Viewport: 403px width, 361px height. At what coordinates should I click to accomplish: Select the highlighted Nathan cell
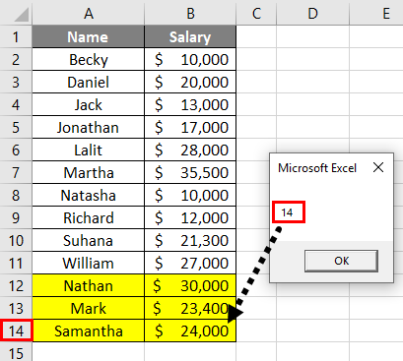tap(88, 285)
